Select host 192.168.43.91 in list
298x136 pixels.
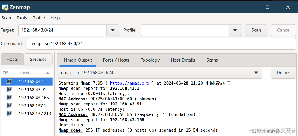coord(27,90)
